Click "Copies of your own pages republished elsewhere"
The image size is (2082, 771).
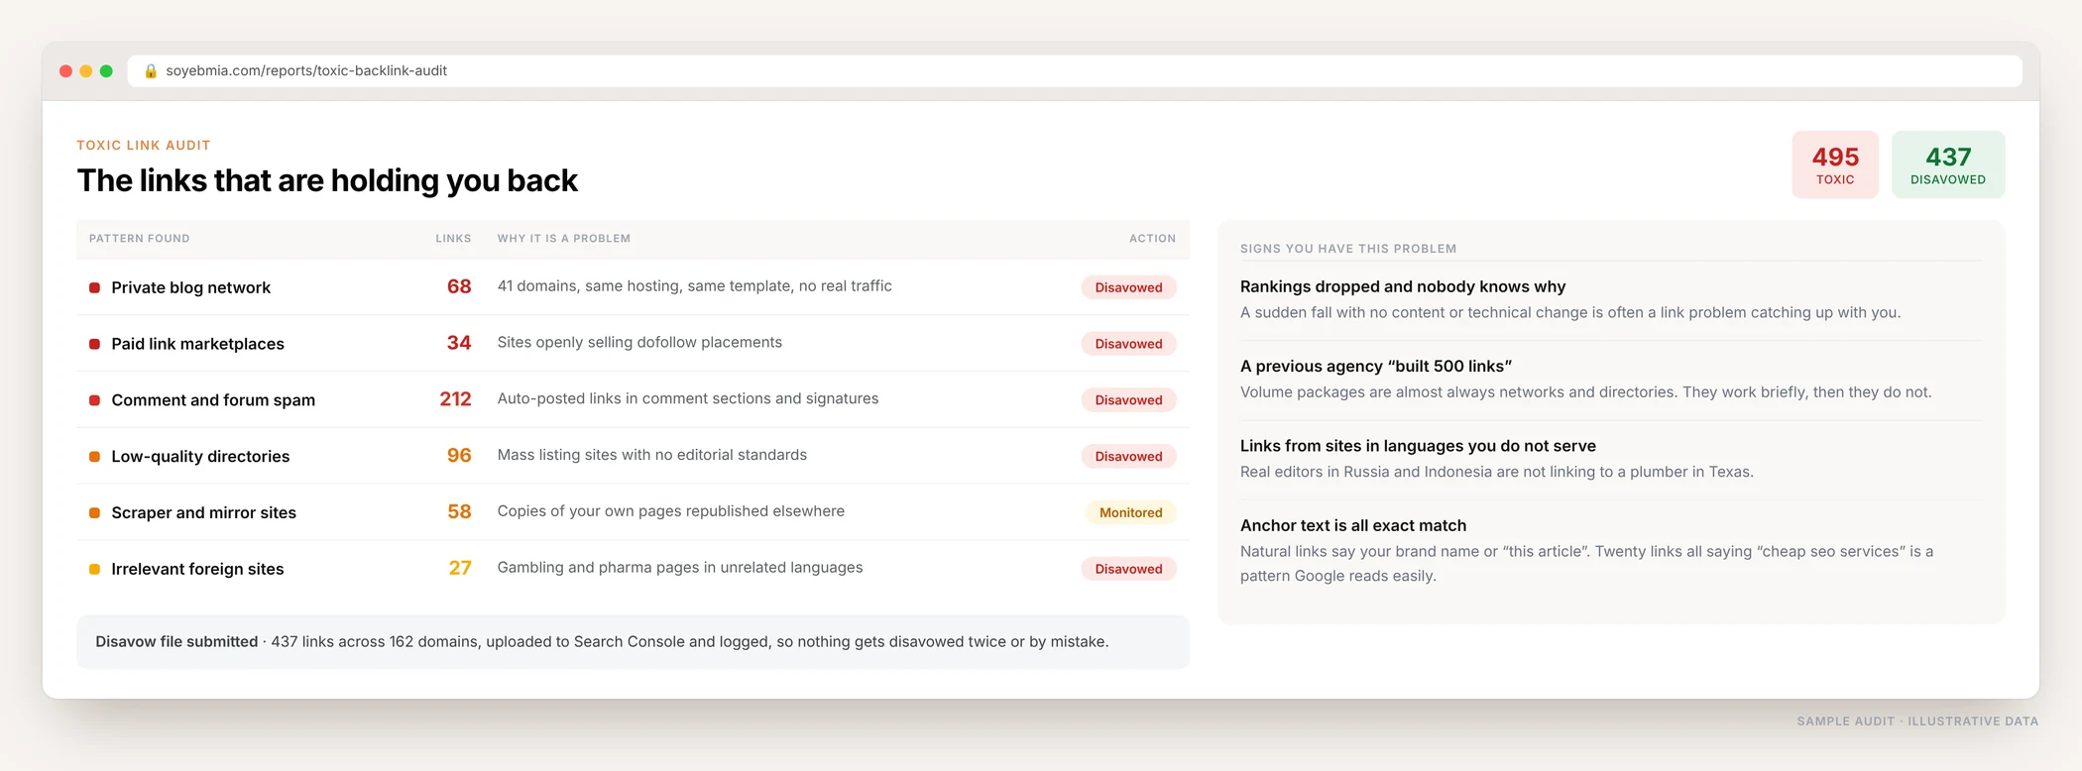[x=671, y=511]
